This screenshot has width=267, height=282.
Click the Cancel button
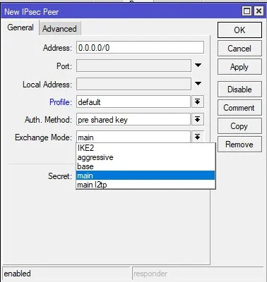coord(239,49)
